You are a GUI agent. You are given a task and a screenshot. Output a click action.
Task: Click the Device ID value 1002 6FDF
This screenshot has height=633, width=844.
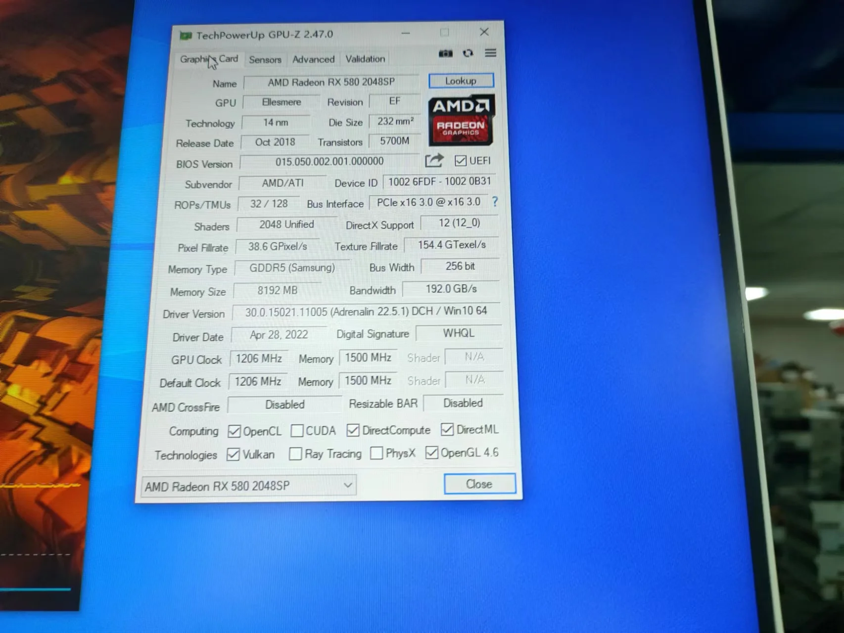click(x=439, y=181)
